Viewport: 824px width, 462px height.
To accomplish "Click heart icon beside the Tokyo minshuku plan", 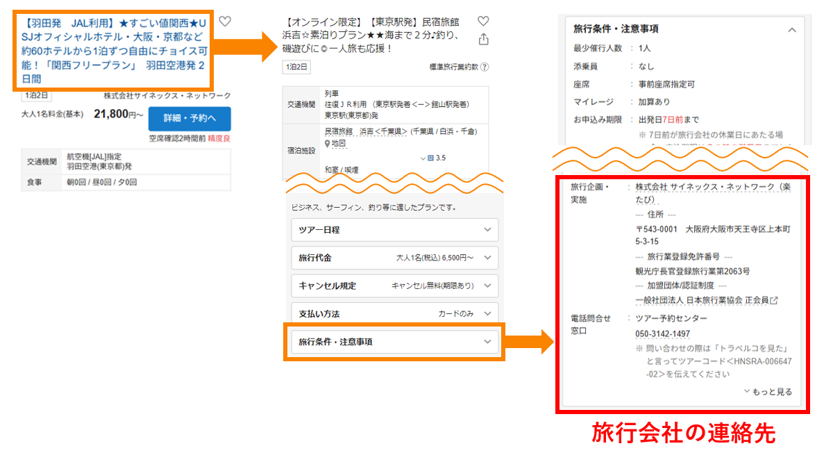I will 483,22.
